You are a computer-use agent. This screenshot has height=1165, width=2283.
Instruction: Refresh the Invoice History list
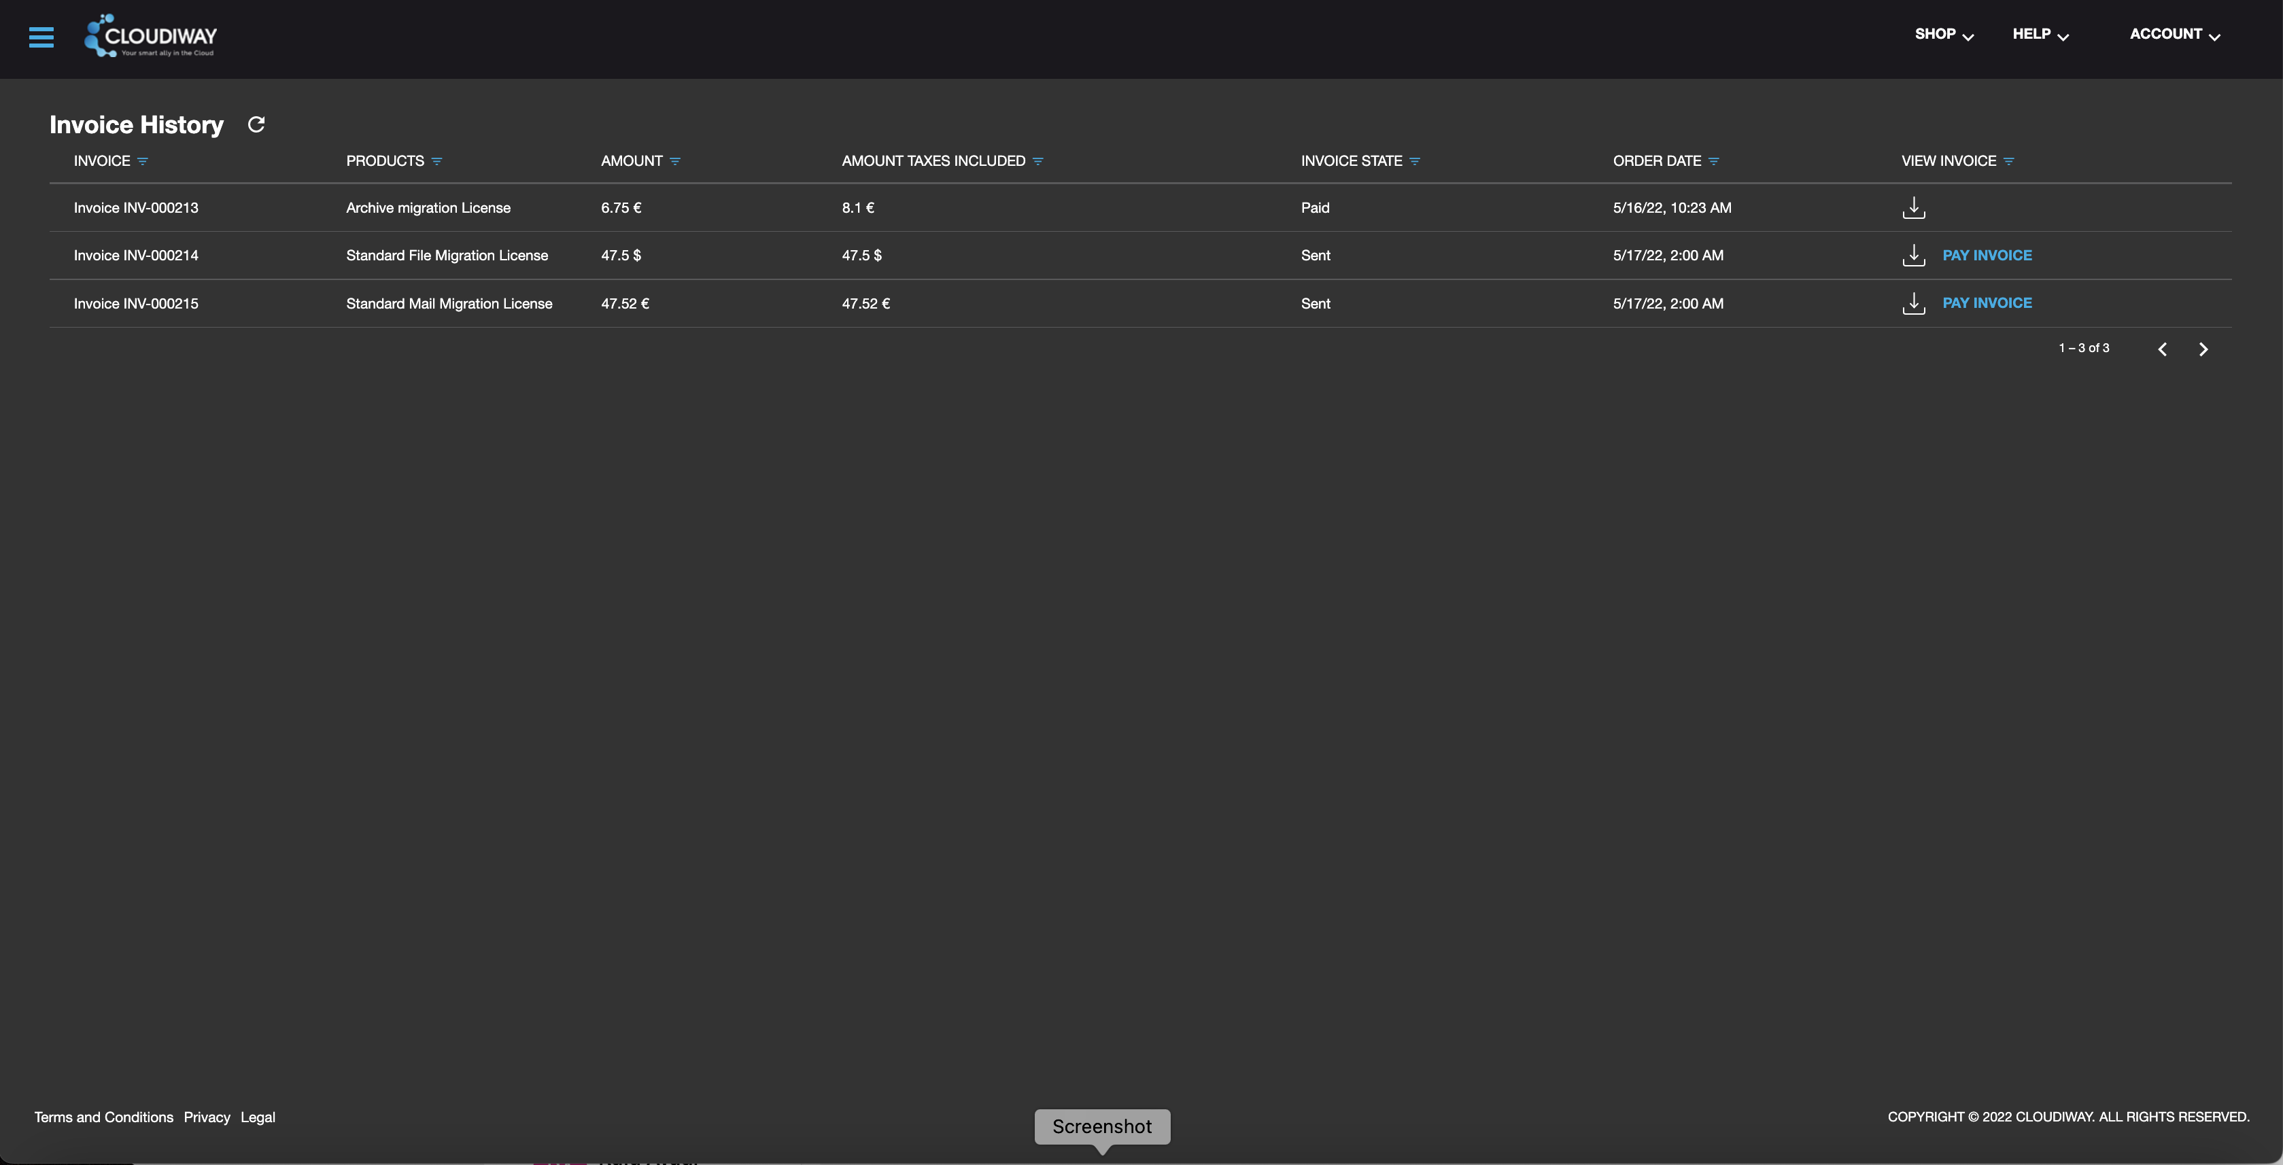point(256,124)
